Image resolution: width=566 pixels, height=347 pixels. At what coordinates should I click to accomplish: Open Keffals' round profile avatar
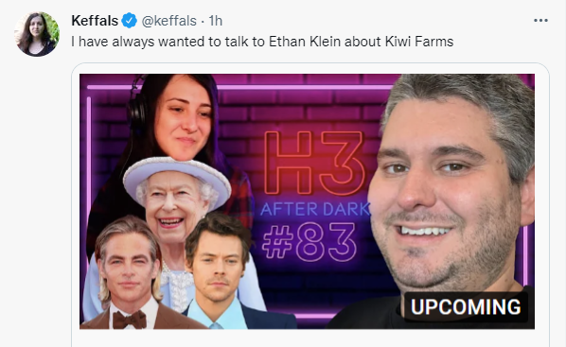point(37,34)
